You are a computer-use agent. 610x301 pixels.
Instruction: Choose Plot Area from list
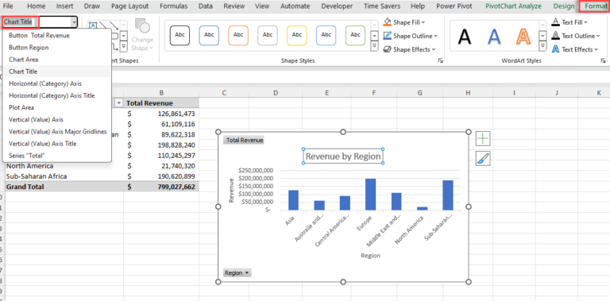click(x=57, y=107)
